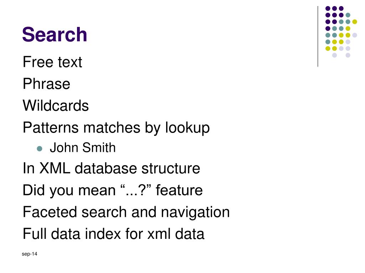Click the sep-14 footer date

pyautogui.click(x=29, y=254)
